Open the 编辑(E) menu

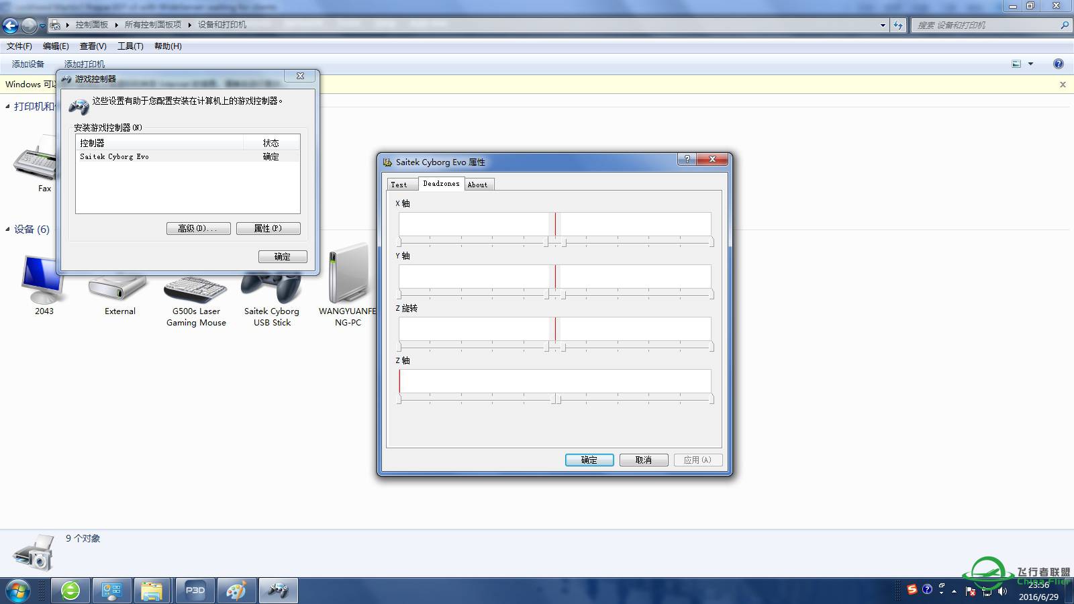tap(56, 46)
